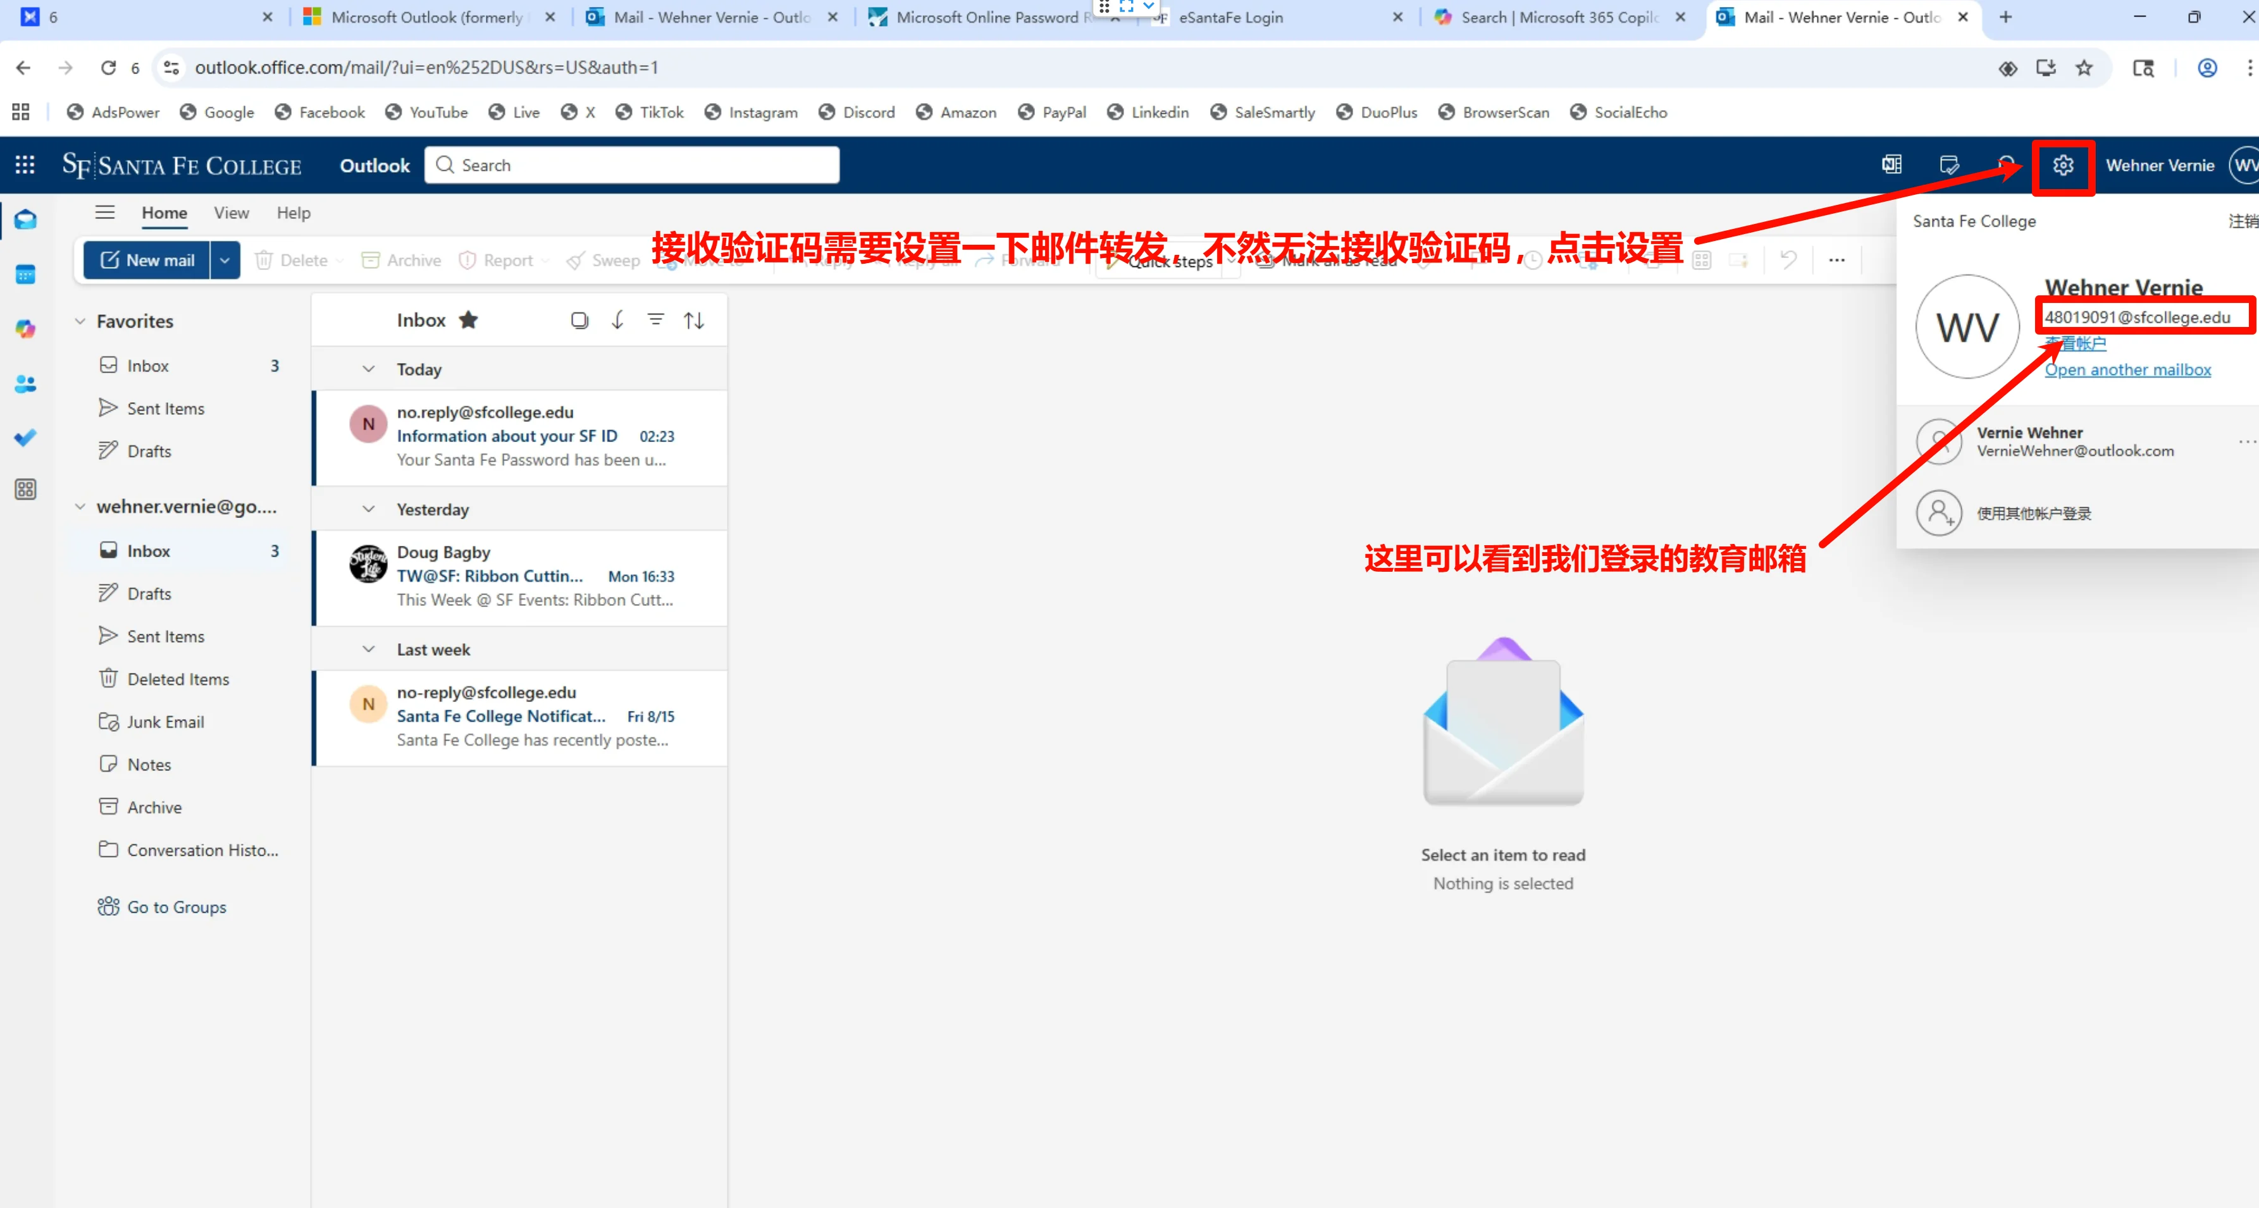Collapse the Last week message group
This screenshot has height=1208, width=2259.
(368, 650)
